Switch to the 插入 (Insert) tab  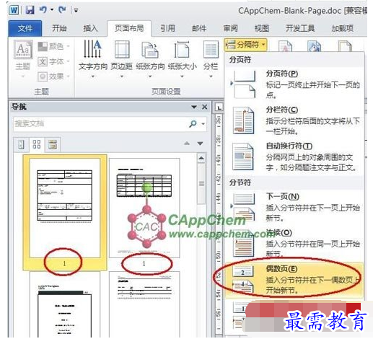[90, 28]
